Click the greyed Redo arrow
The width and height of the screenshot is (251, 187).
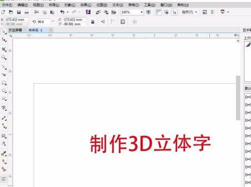74,12
